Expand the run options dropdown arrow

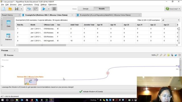tap(49, 9)
